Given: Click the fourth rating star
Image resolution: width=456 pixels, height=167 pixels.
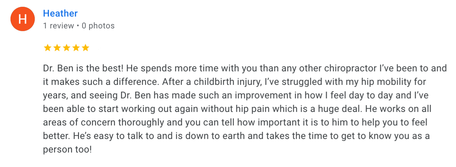Looking at the screenshot, I should point(76,48).
